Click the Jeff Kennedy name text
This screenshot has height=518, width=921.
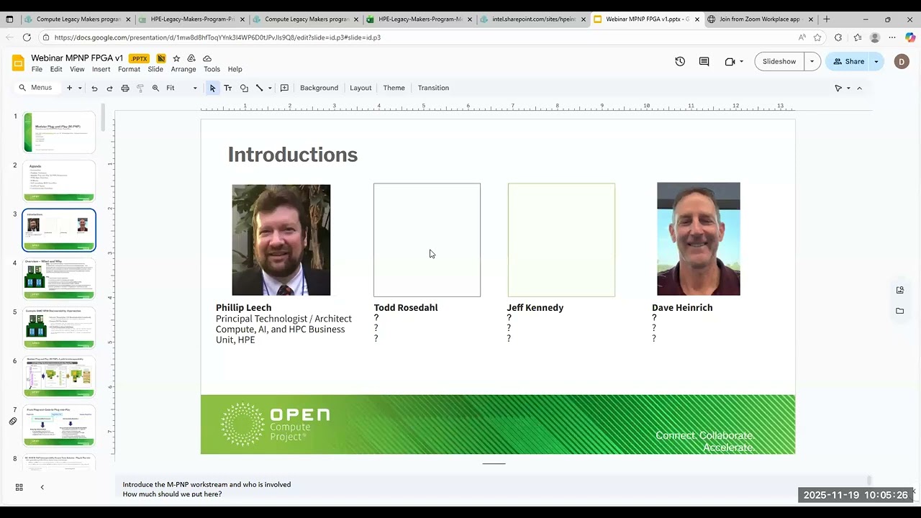[x=535, y=307]
